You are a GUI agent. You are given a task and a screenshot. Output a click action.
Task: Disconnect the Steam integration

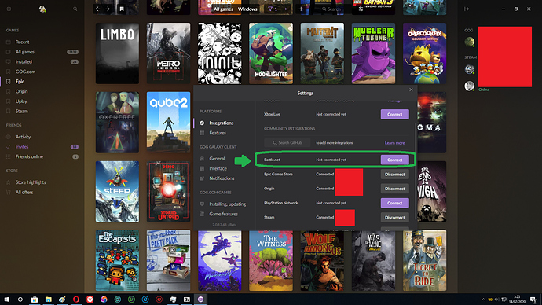395,218
